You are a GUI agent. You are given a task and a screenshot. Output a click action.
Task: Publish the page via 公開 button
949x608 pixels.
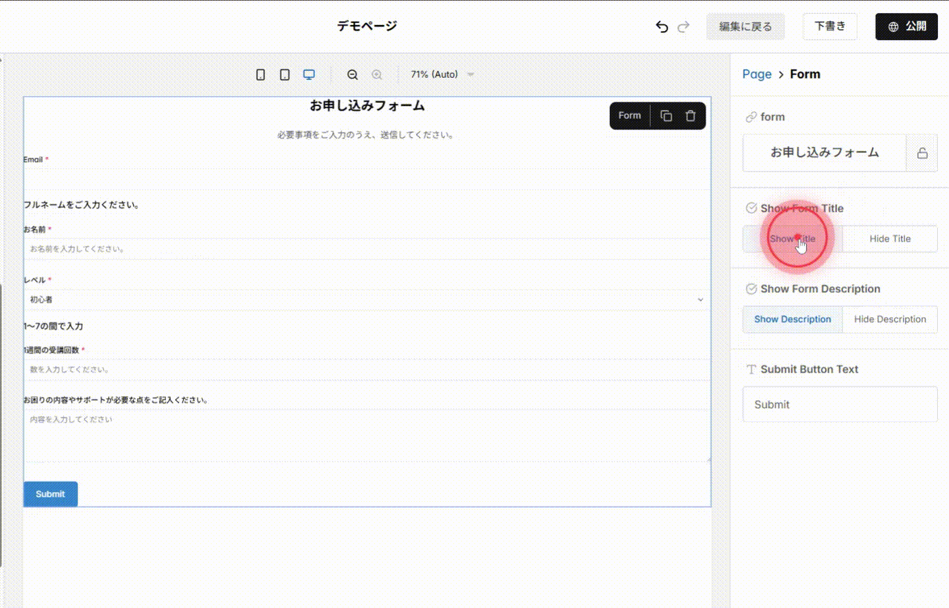click(906, 26)
